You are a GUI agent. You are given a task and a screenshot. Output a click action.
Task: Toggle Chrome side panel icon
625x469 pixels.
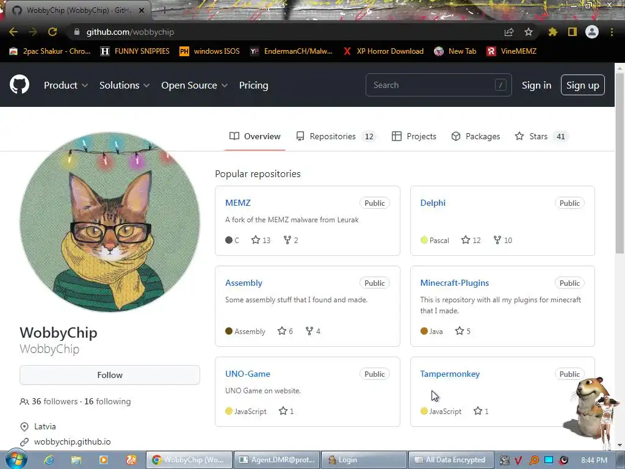573,32
